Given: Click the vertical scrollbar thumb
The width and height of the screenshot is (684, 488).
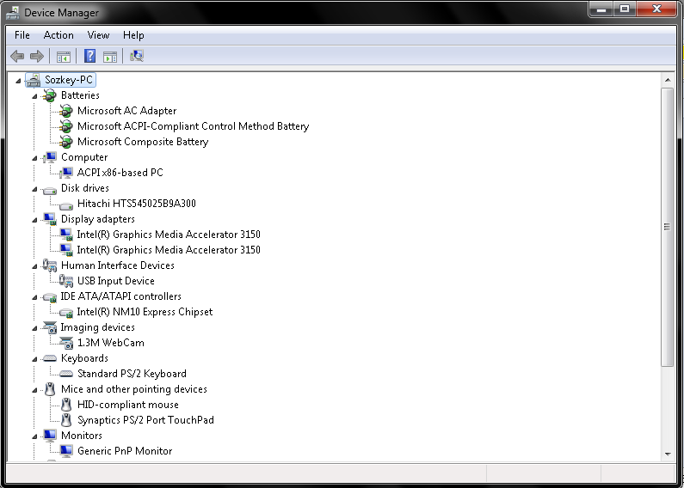Looking at the screenshot, I should [x=668, y=227].
